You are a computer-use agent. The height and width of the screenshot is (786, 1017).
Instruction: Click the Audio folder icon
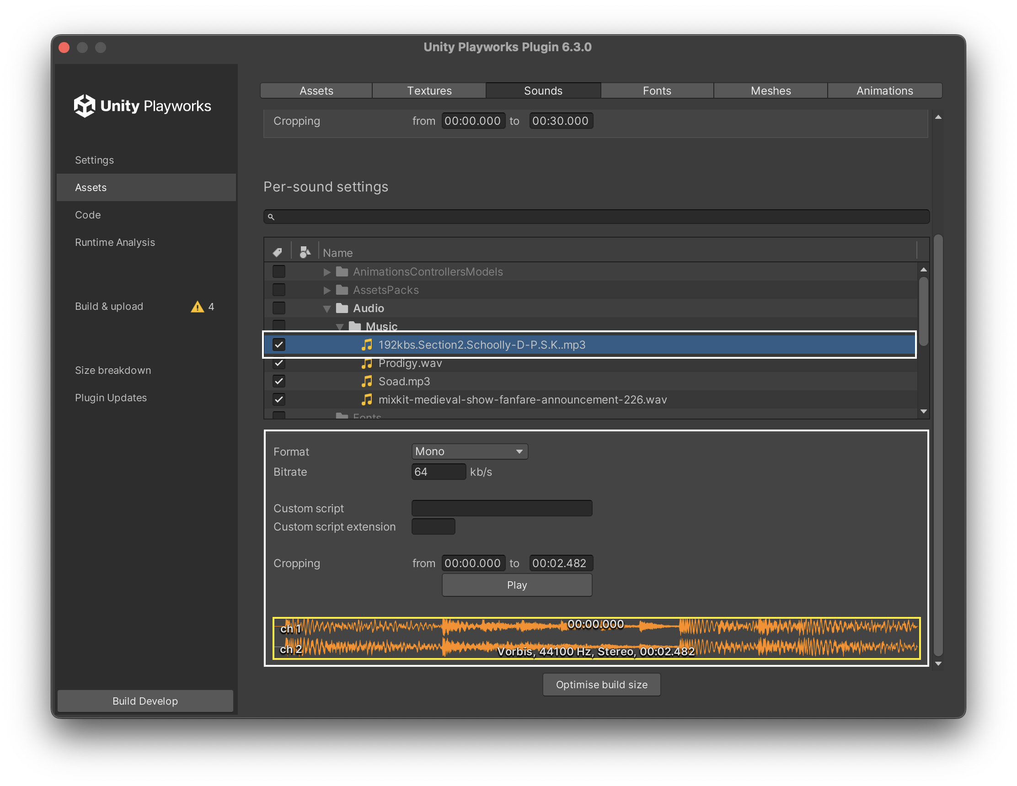coord(342,308)
